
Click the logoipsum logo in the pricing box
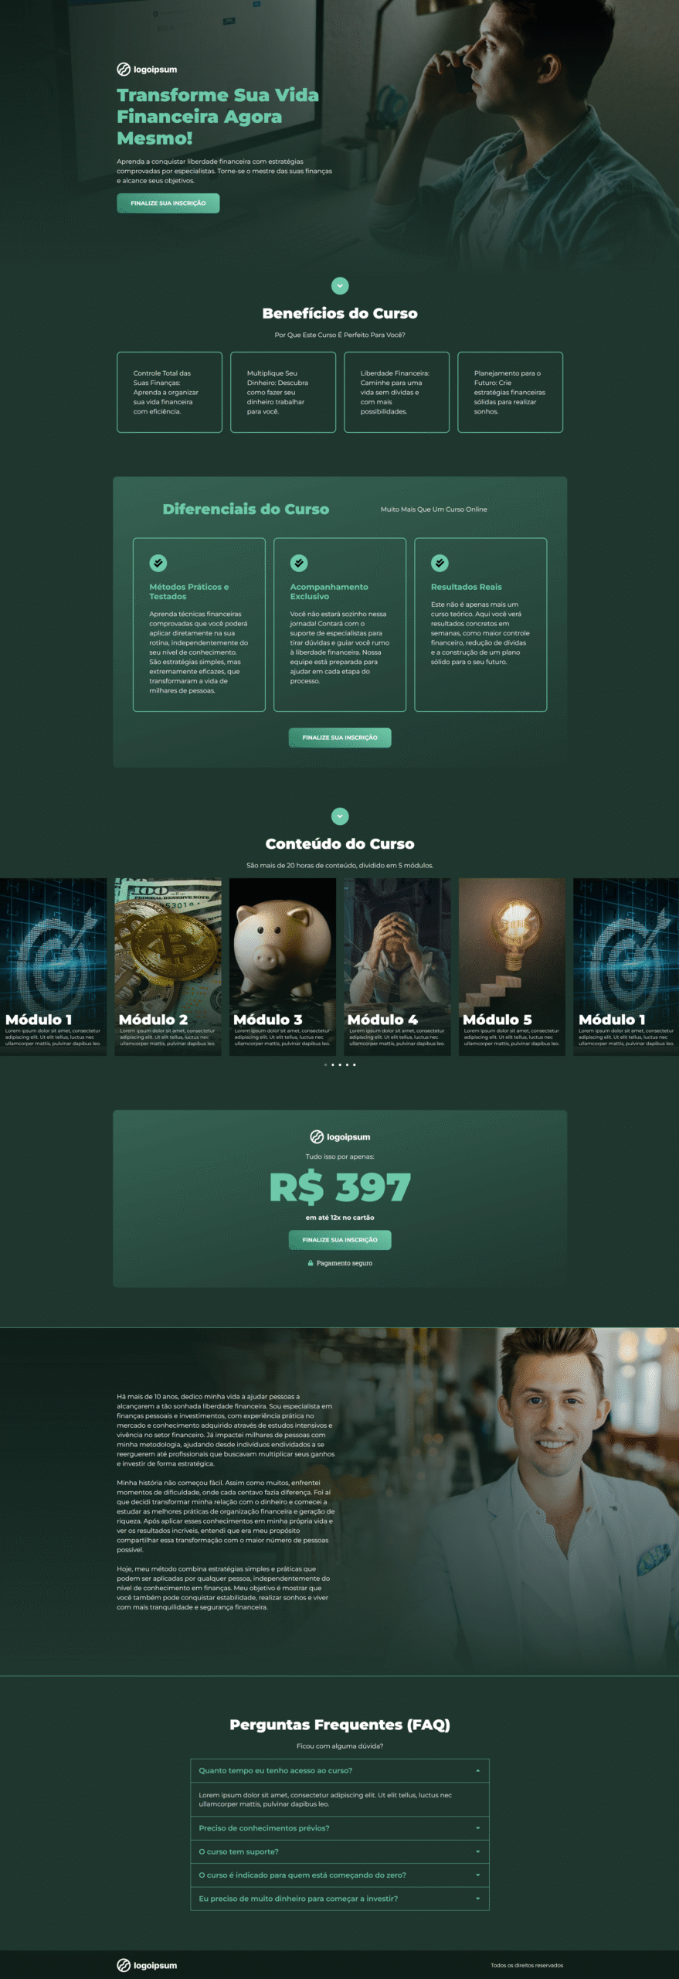[x=340, y=1136]
